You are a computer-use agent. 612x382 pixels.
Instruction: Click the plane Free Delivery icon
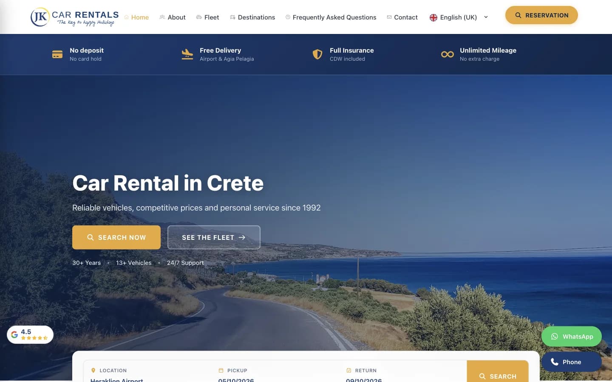point(187,54)
